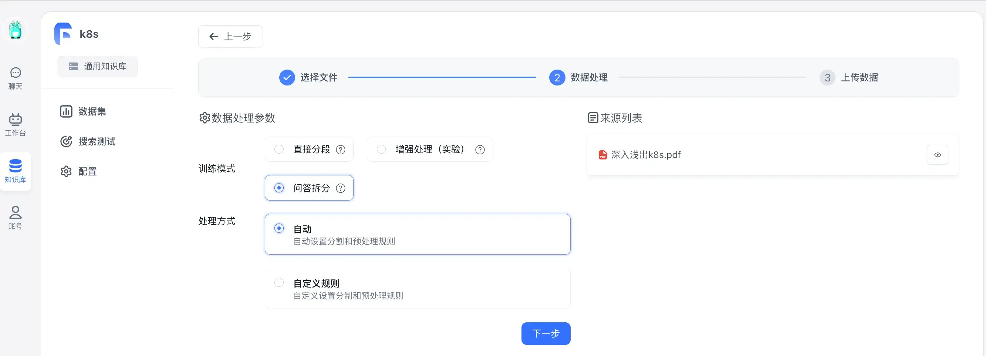Click the 深入浅出k8s.pdf file name
986x356 pixels.
[646, 155]
